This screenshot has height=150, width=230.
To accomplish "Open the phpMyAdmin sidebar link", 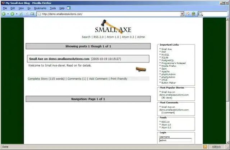I will (169, 74).
